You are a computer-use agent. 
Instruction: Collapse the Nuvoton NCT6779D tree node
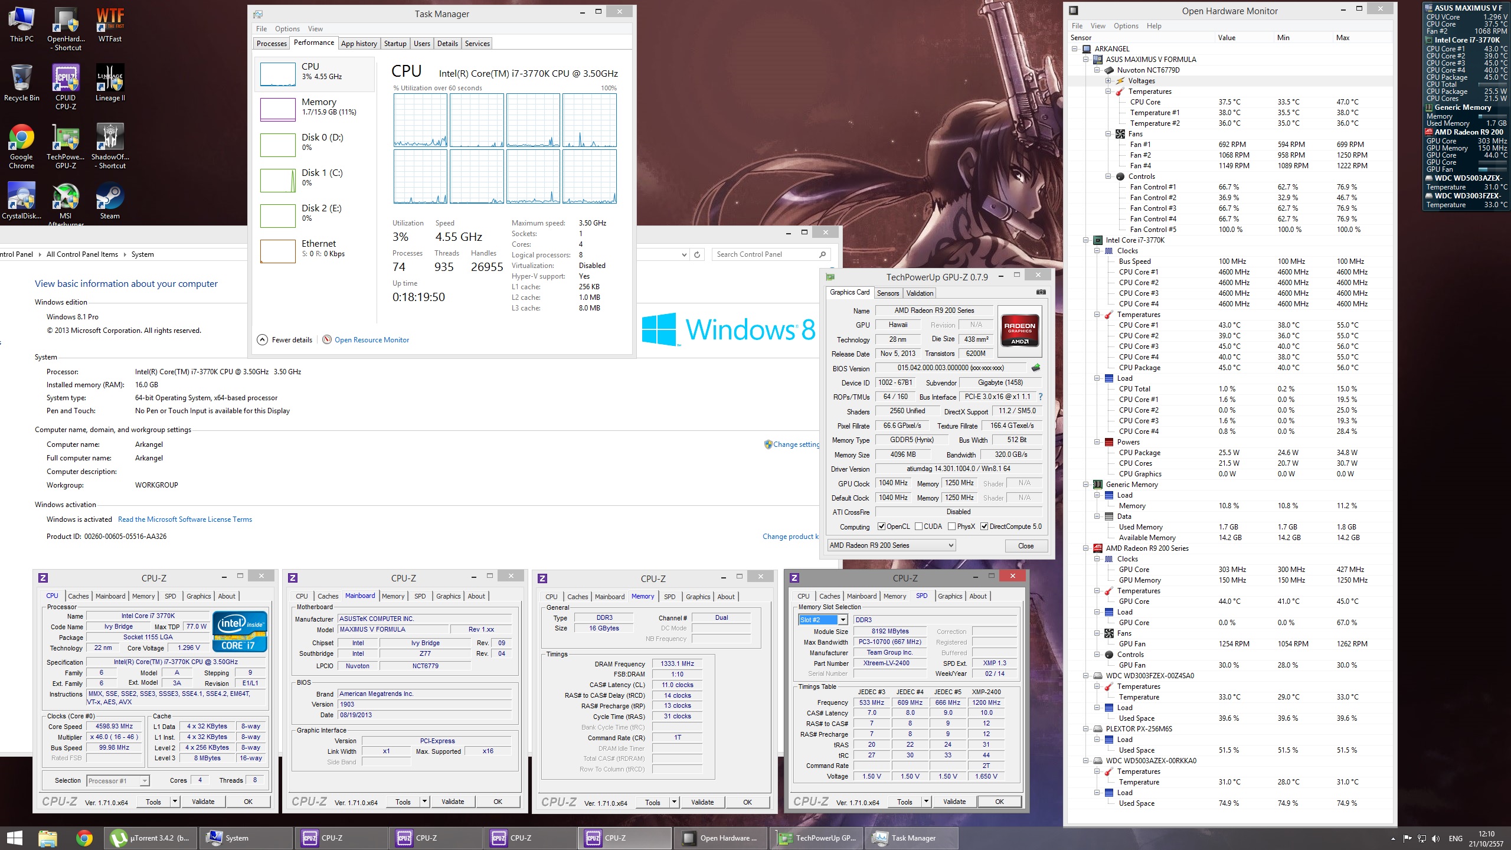click(1097, 70)
